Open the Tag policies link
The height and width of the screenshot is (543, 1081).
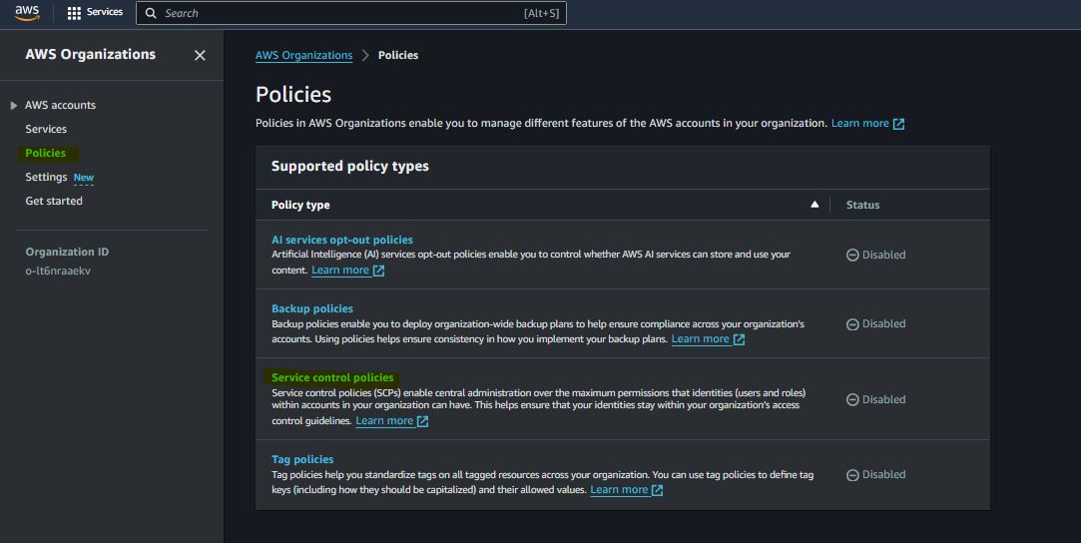pyautogui.click(x=301, y=459)
